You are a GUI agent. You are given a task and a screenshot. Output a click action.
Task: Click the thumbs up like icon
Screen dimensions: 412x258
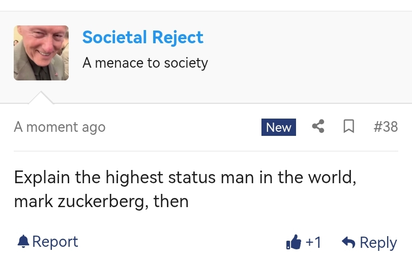click(x=294, y=243)
